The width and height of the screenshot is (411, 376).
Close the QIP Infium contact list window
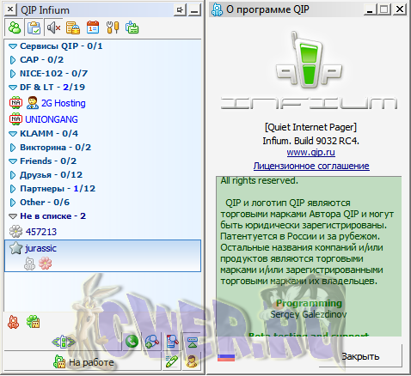[x=10, y=9]
